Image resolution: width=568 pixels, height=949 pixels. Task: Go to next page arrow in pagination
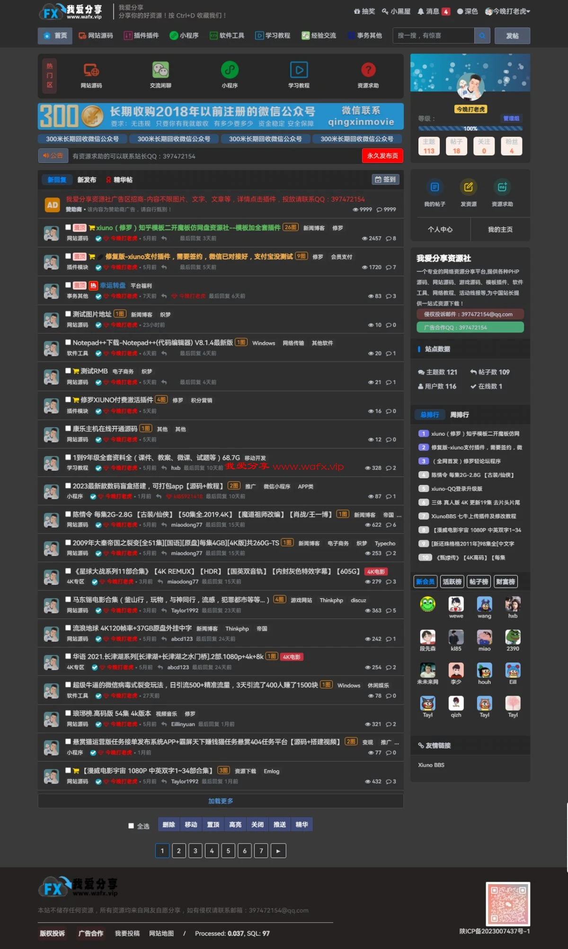point(278,851)
